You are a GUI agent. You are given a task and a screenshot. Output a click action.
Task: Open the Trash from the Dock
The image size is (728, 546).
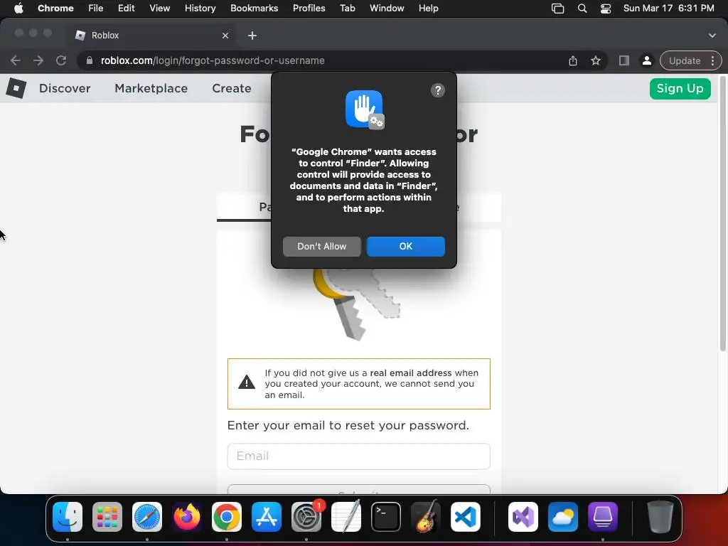pos(660,517)
